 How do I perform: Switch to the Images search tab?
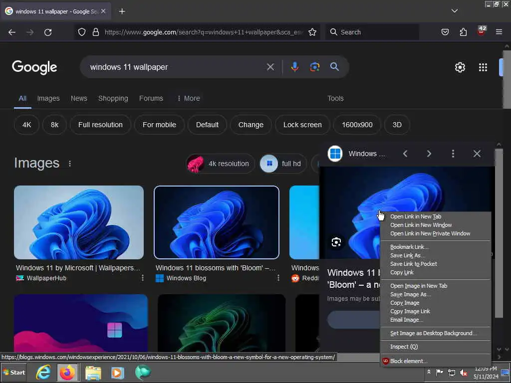(48, 98)
